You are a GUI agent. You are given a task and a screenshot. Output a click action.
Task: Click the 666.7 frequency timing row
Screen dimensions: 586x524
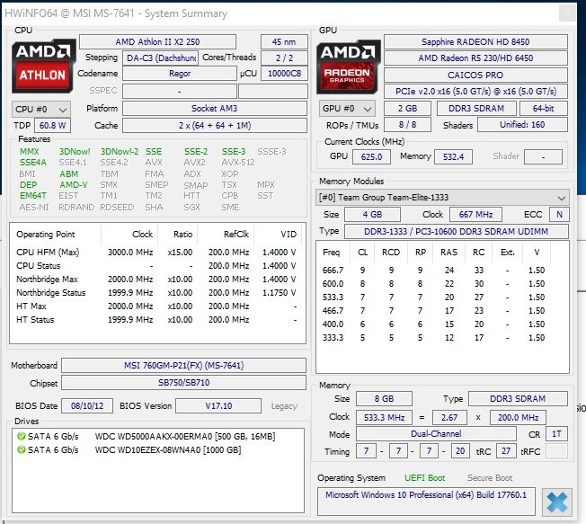433,270
